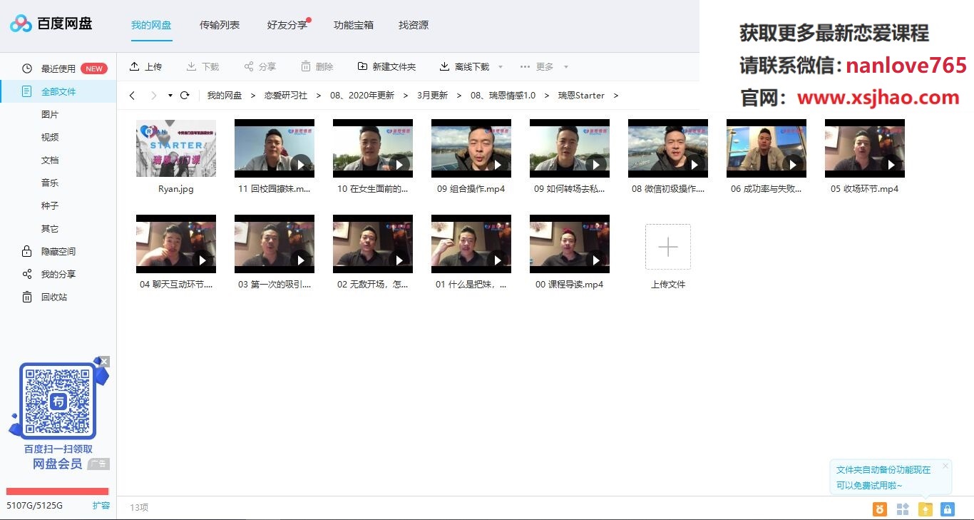Open the 最近使用 recent files section
974x520 pixels.
tap(58, 68)
